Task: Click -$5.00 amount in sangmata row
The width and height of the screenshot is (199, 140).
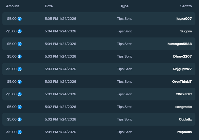Action: click(x=11, y=107)
